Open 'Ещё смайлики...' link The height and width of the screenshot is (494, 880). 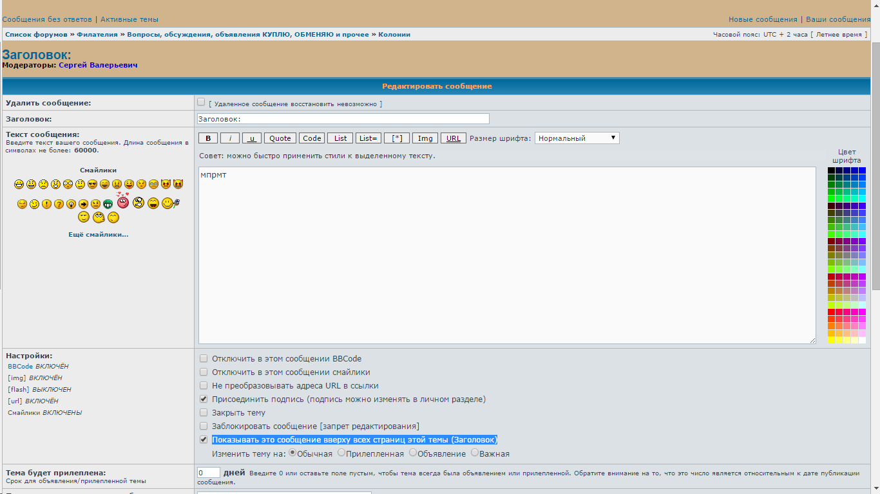coord(98,235)
